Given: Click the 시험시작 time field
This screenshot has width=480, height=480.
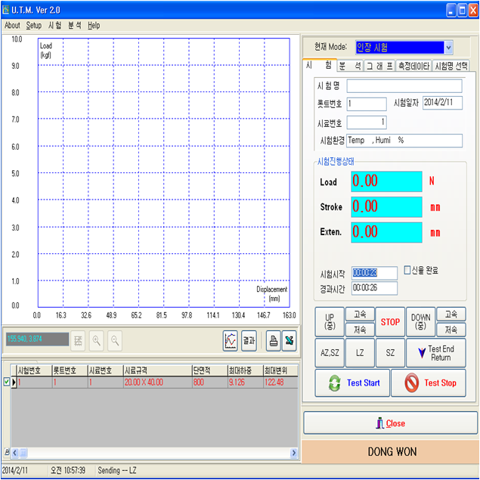Looking at the screenshot, I should [x=374, y=273].
